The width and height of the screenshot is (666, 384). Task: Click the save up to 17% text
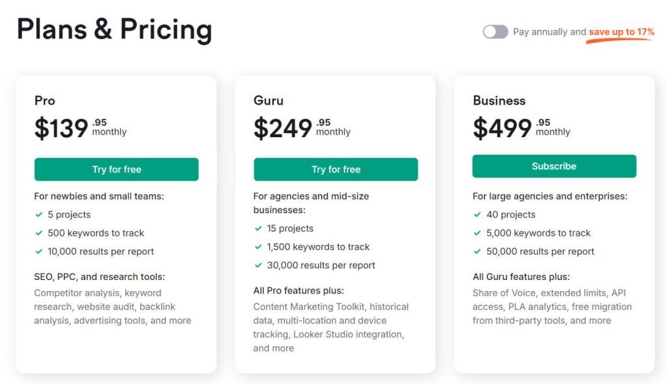[621, 32]
